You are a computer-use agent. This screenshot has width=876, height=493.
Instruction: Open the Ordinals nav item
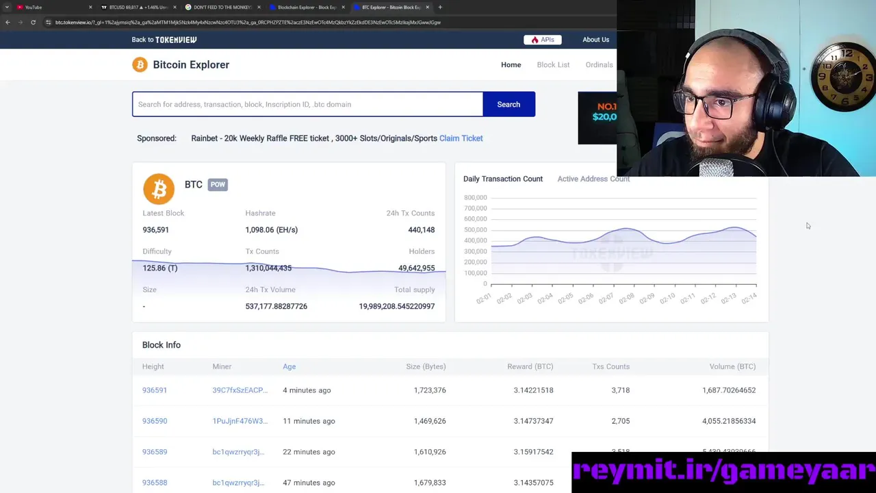click(x=599, y=64)
